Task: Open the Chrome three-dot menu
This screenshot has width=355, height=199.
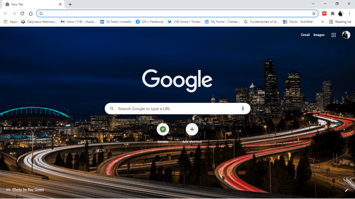Action: (349, 13)
